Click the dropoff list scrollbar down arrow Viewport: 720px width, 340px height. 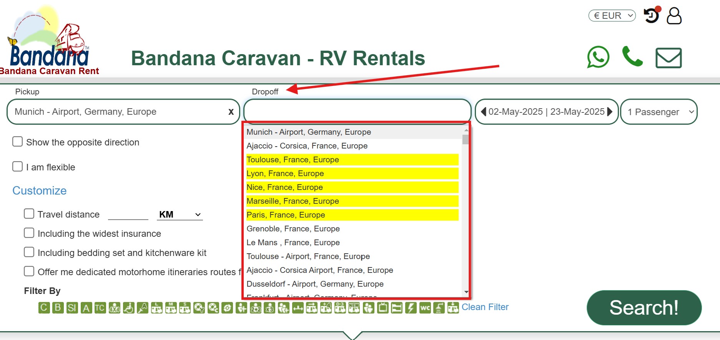466,292
